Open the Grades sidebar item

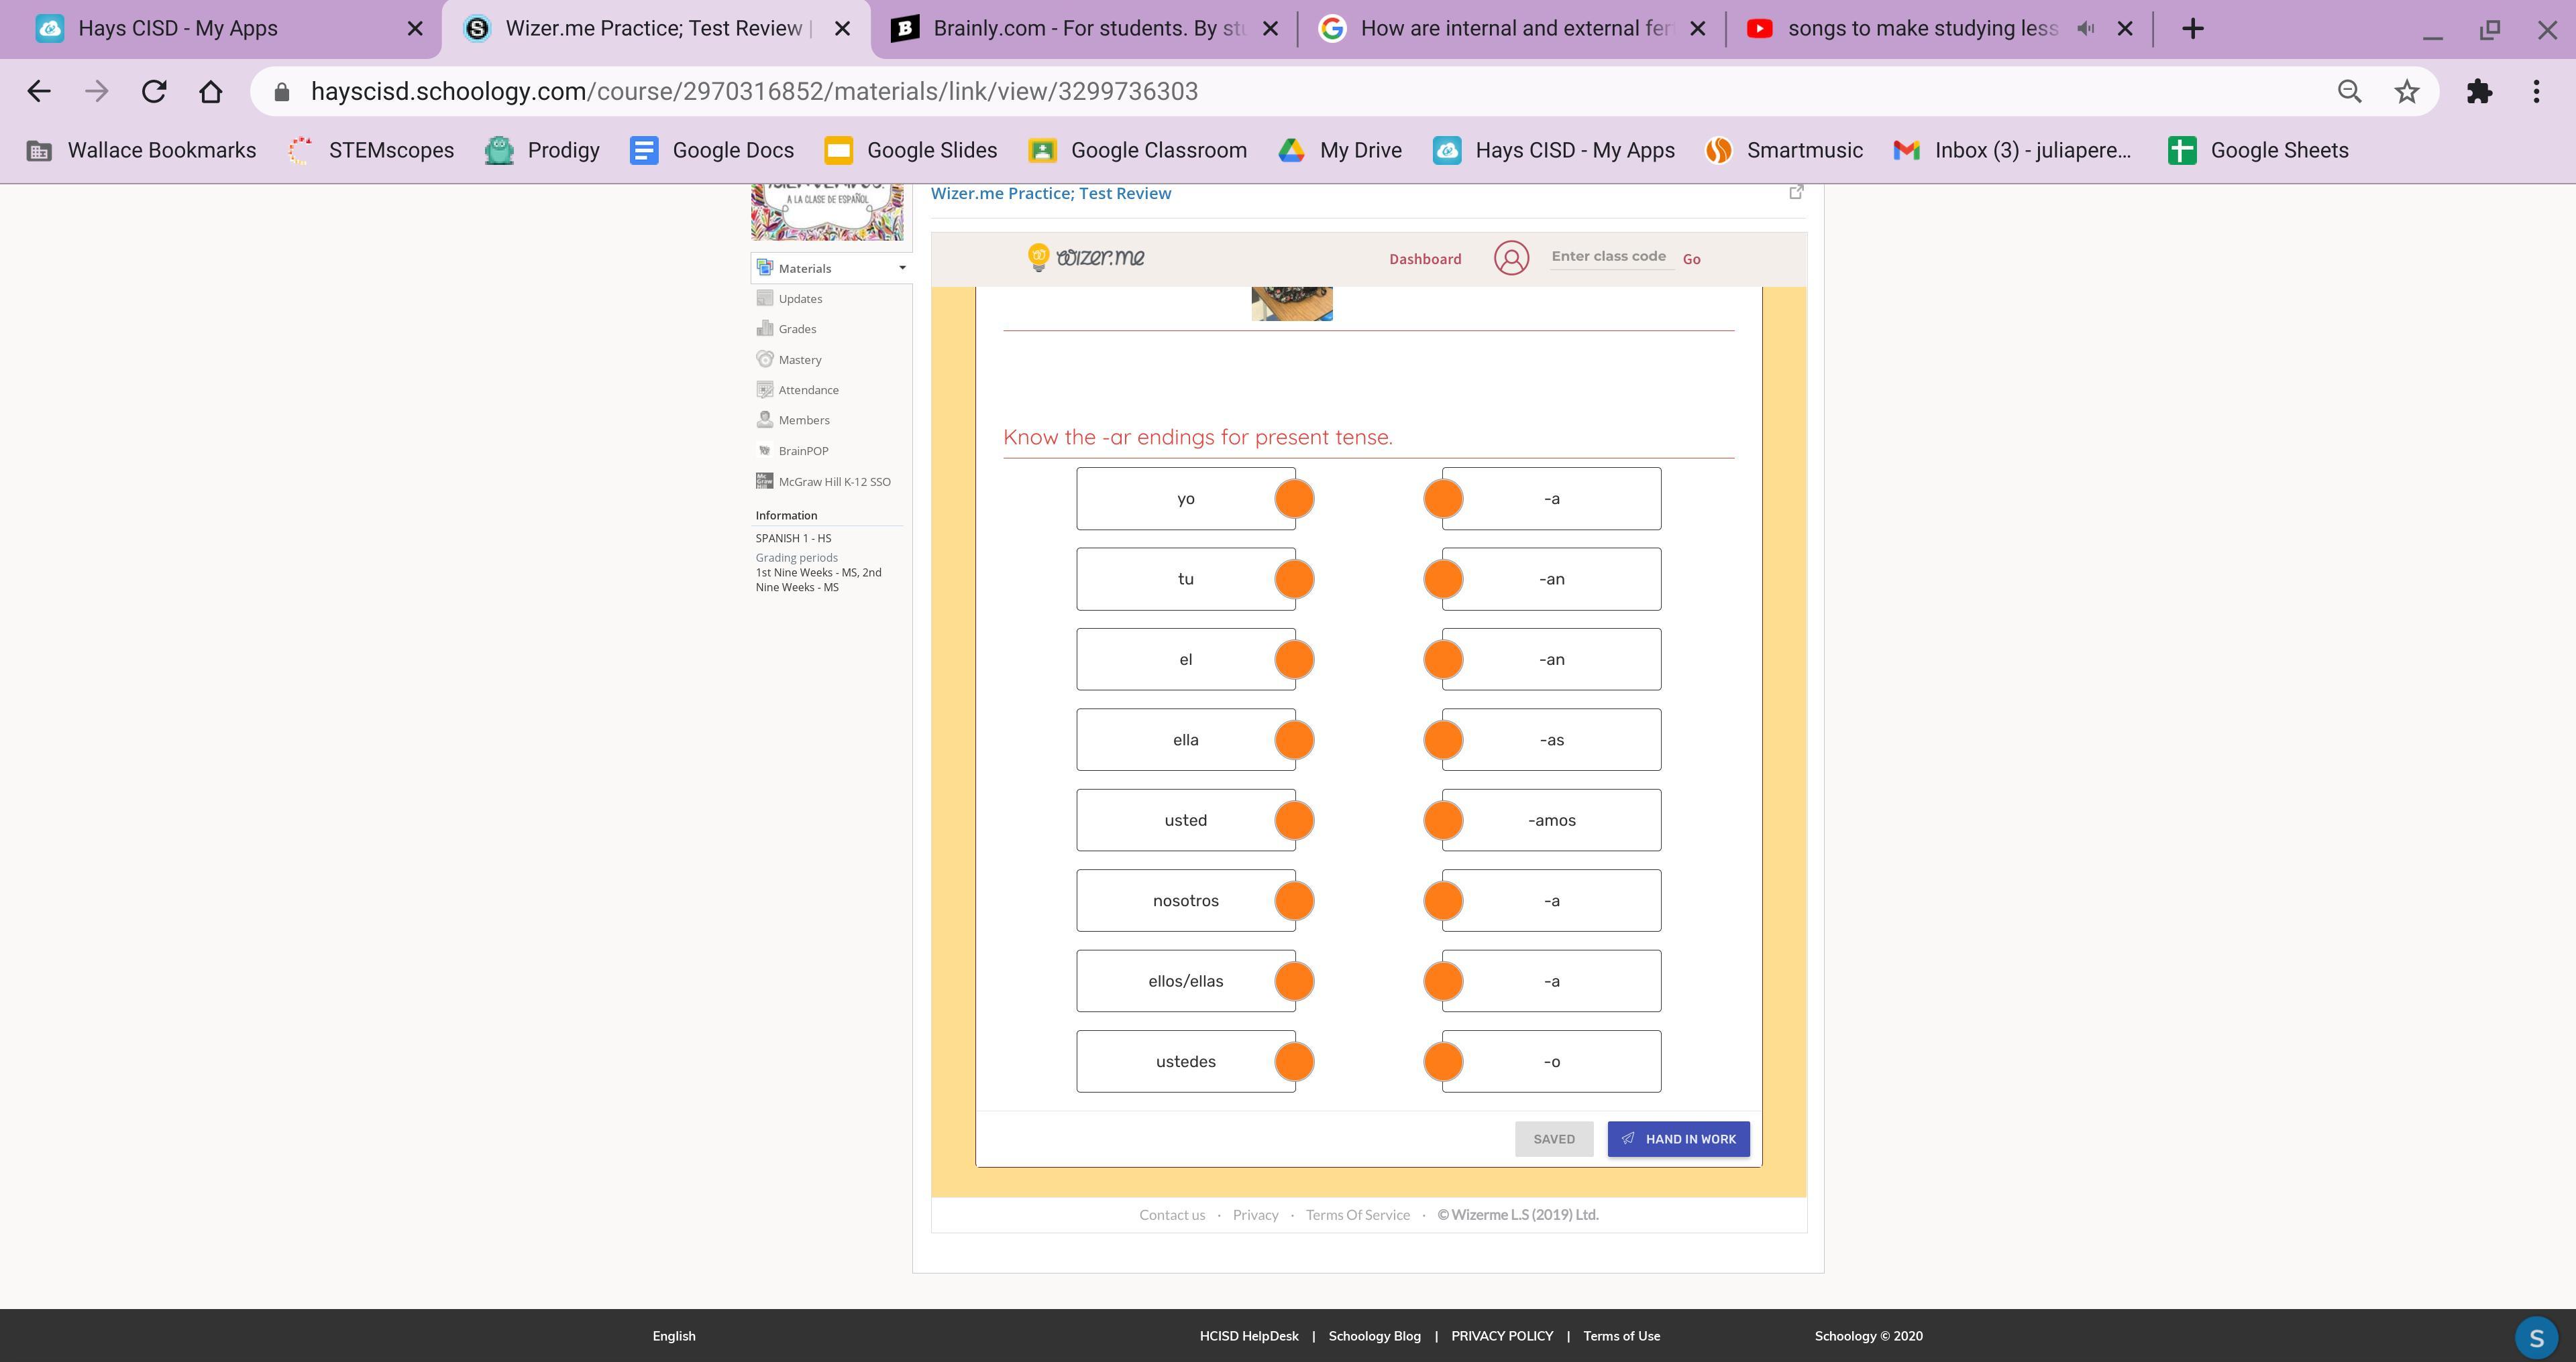(797, 328)
